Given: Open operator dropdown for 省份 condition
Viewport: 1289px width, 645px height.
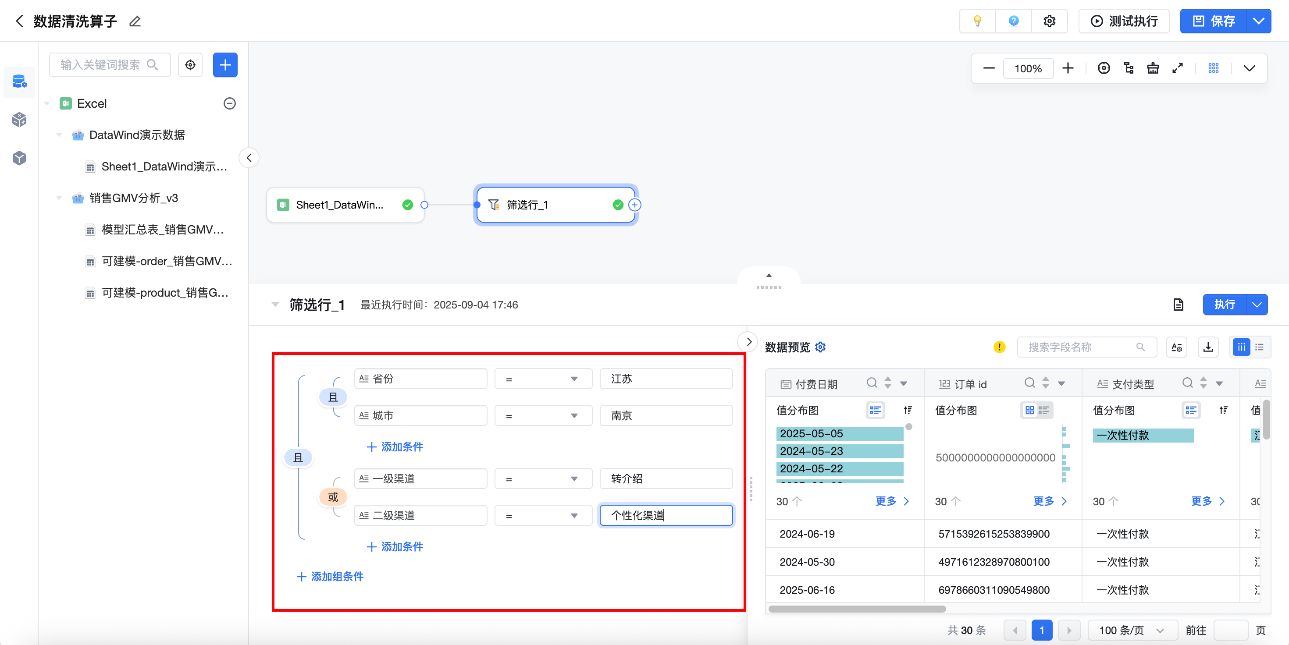Looking at the screenshot, I should click(543, 379).
